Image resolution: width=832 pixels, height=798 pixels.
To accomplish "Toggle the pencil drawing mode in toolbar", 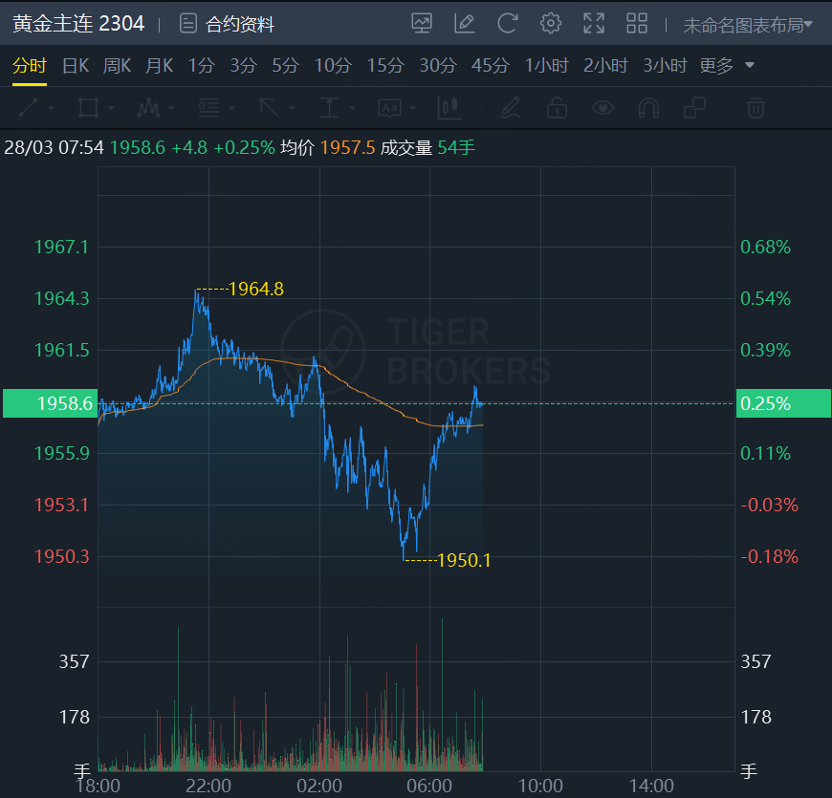I will (511, 108).
